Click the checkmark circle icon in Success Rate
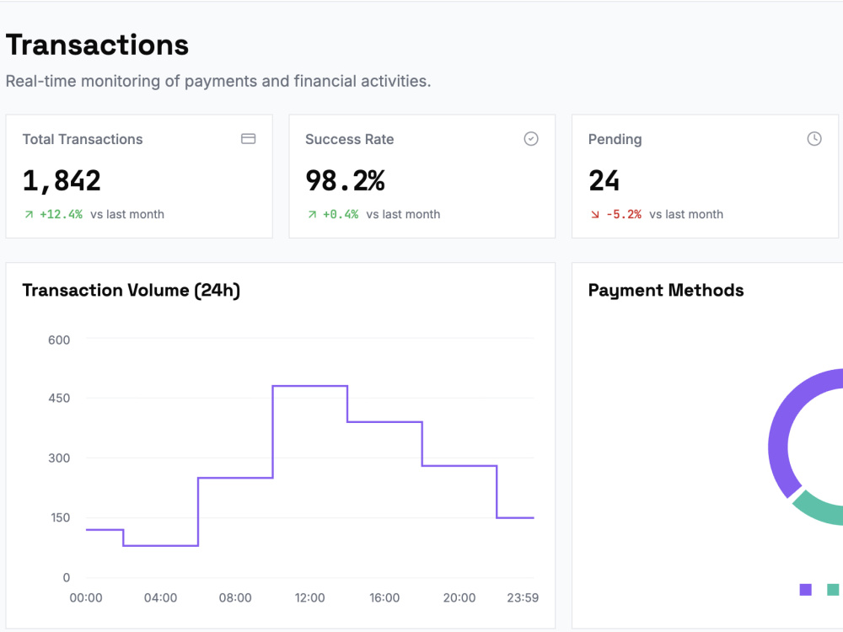 531,139
